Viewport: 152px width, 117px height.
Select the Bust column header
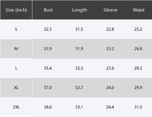(x=48, y=10)
